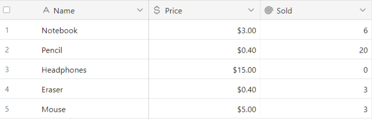The image size is (372, 119).
Task: Select row number 5 in the gutter
Action: coord(7,109)
